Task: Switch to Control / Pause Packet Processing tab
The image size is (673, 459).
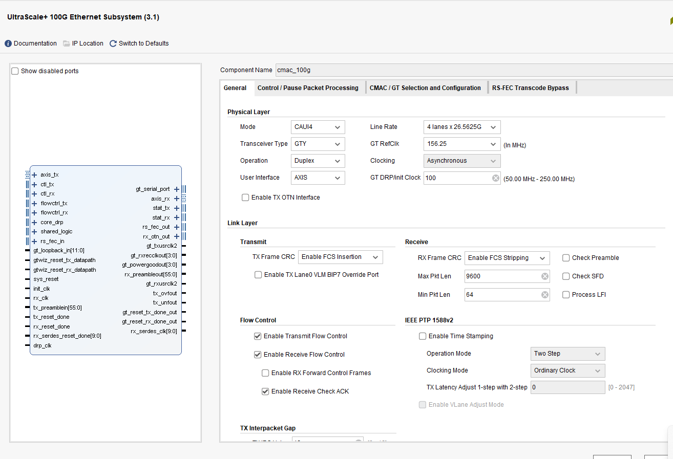Action: click(x=308, y=88)
